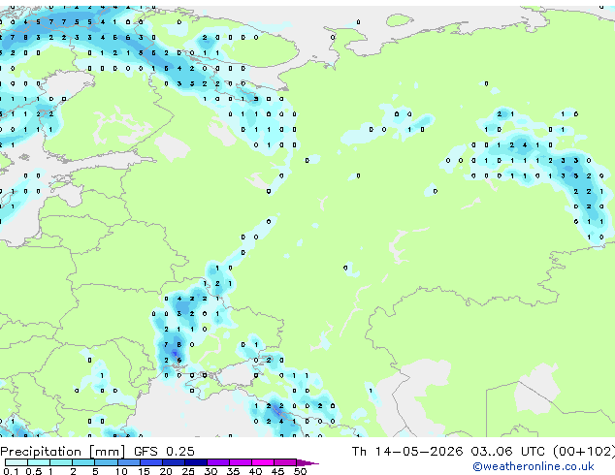
Task: Click the legend label "30"
Action: (210, 471)
